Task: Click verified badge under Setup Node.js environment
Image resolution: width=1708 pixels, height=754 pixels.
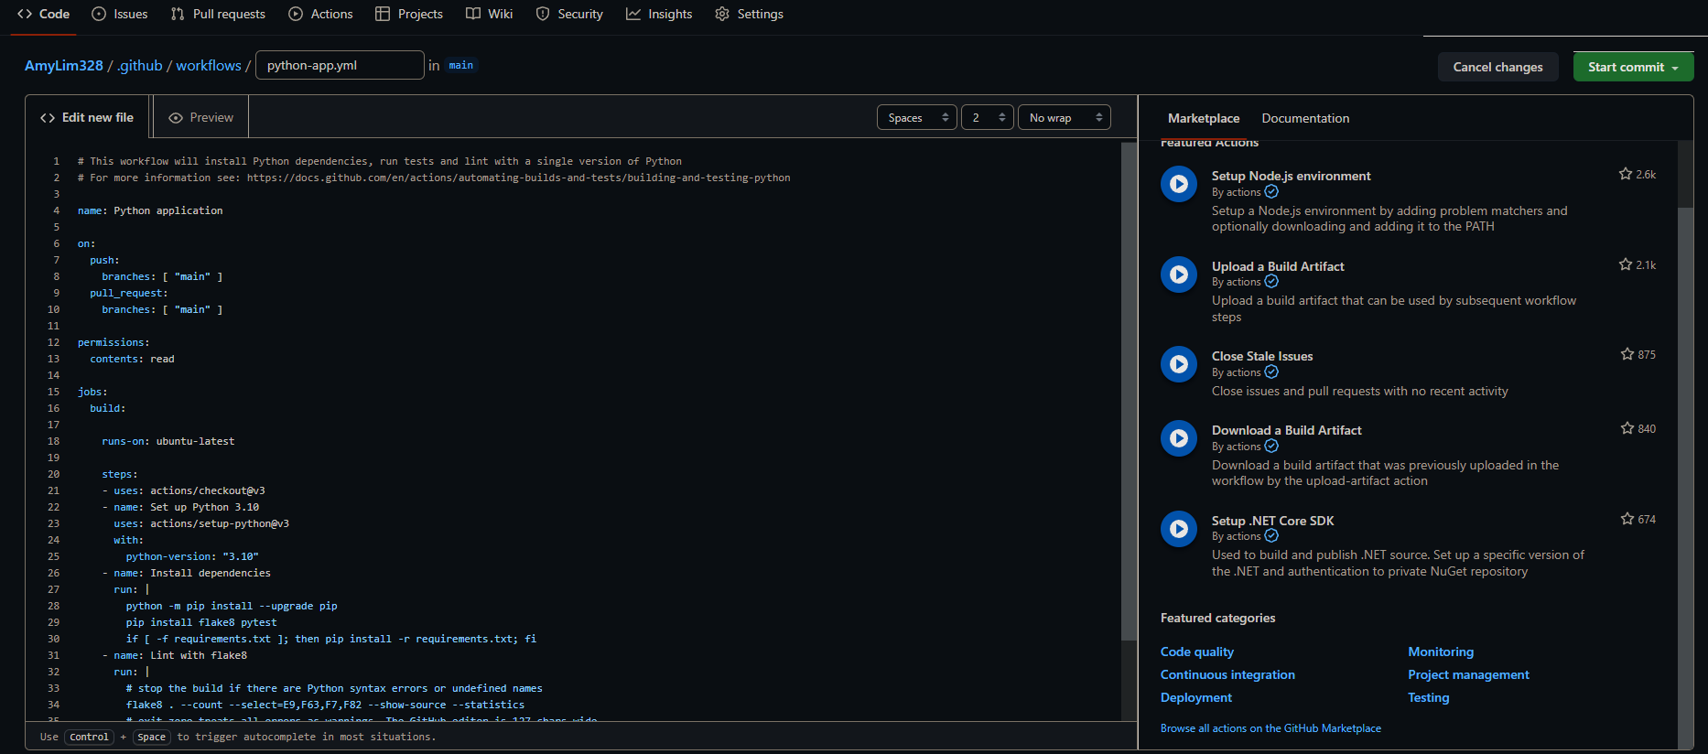Action: click(1271, 192)
